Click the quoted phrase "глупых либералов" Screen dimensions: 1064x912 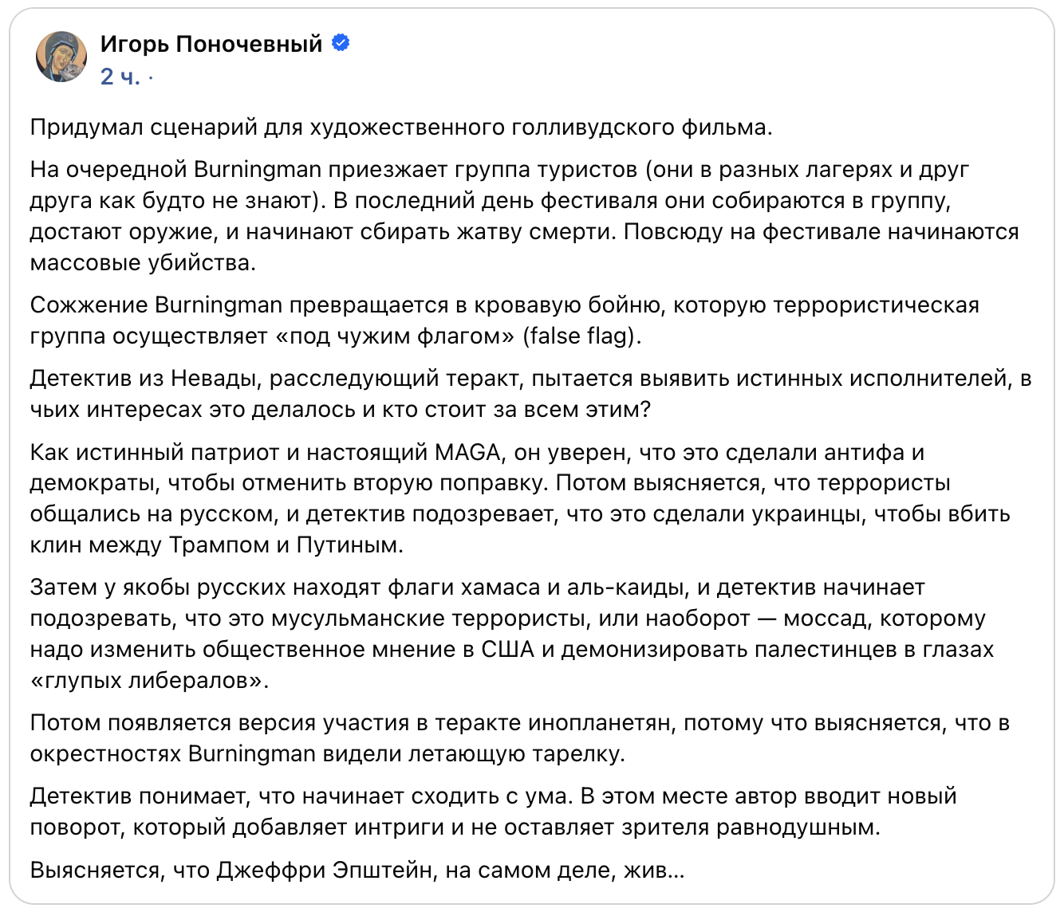149,681
